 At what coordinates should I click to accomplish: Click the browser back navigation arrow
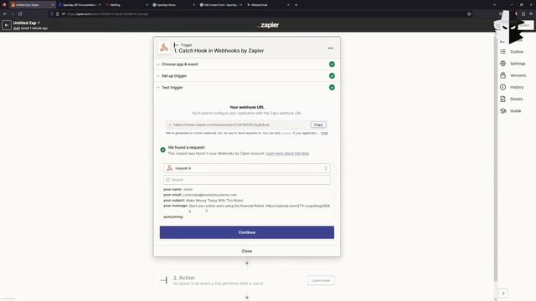(5, 14)
